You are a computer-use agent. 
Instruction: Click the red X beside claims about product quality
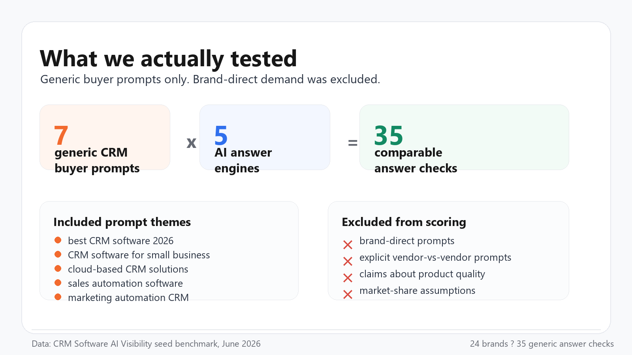tap(348, 278)
